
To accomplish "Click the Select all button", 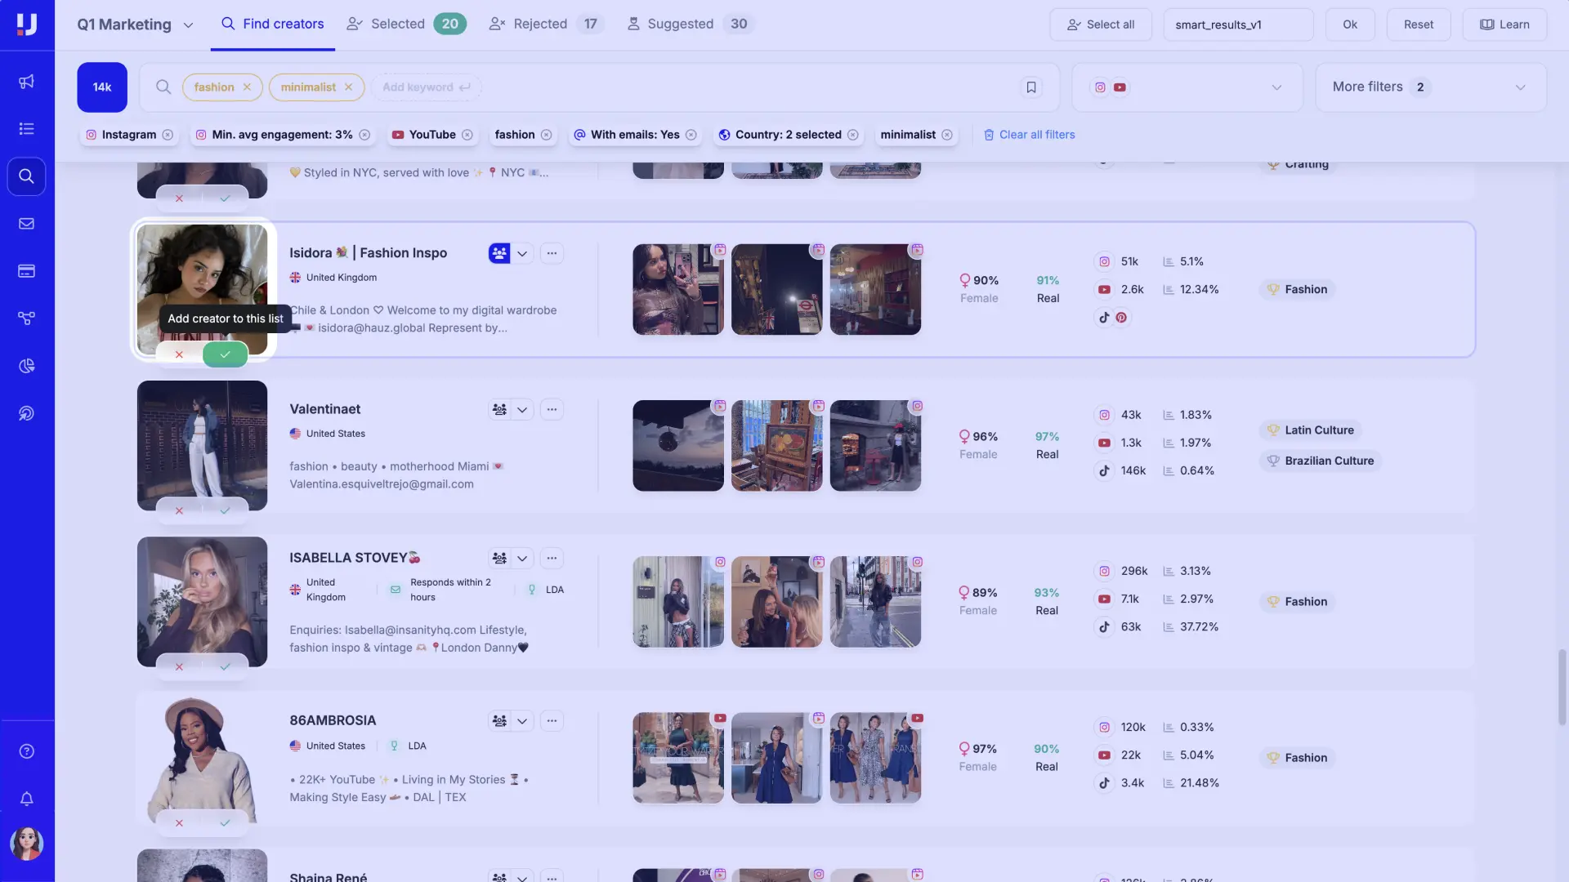I will point(1101,24).
